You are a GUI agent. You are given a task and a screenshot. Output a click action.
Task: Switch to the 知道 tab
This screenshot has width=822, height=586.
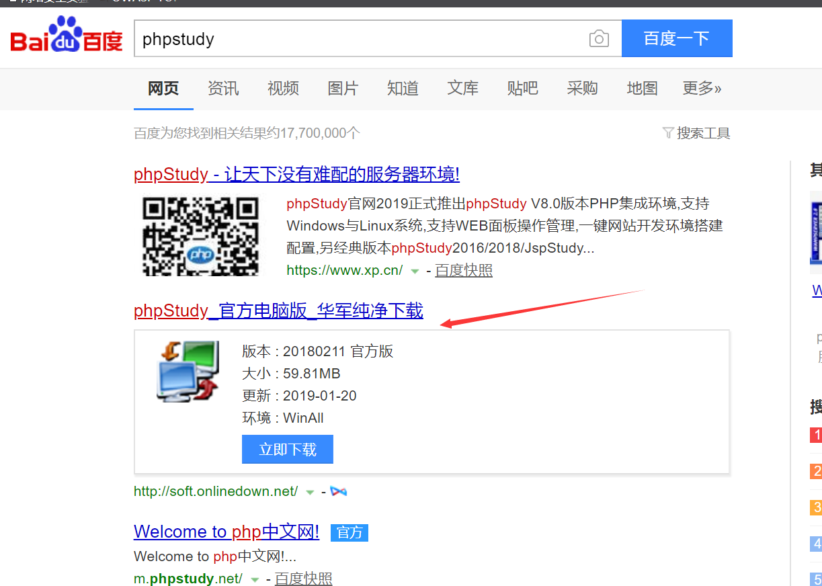coord(403,88)
